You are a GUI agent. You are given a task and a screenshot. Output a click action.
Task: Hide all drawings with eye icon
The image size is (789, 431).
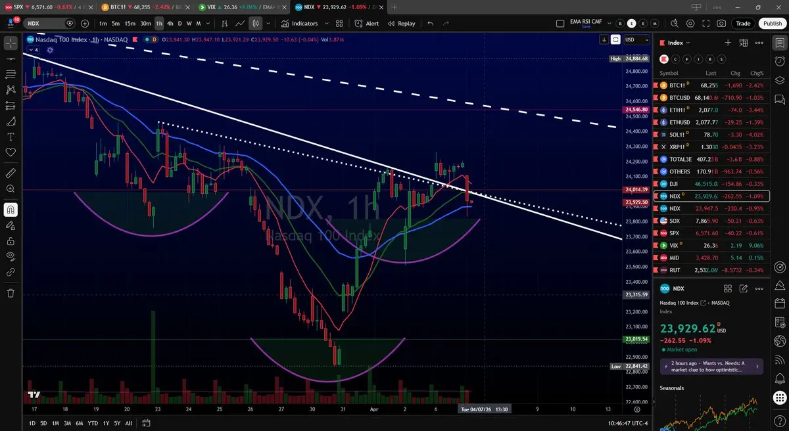tap(11, 256)
